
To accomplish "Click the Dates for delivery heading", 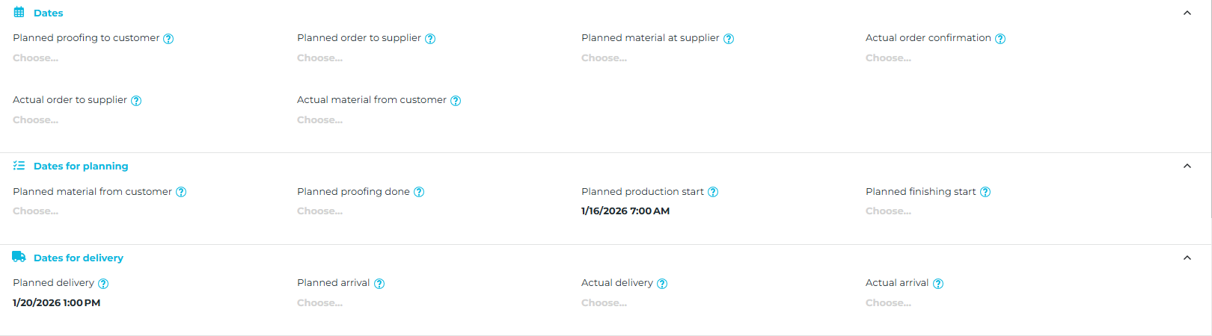I will [x=79, y=258].
